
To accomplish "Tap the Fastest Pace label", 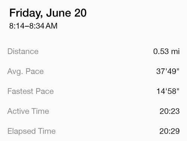I will click(31, 91).
